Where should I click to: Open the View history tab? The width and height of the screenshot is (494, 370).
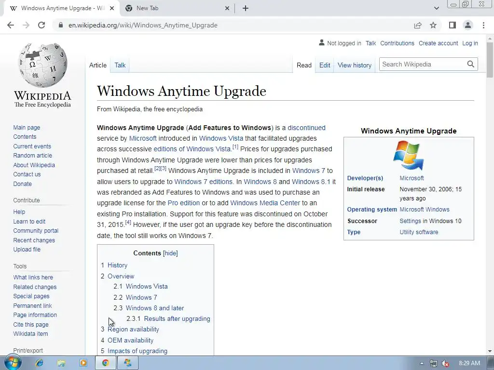pos(355,65)
